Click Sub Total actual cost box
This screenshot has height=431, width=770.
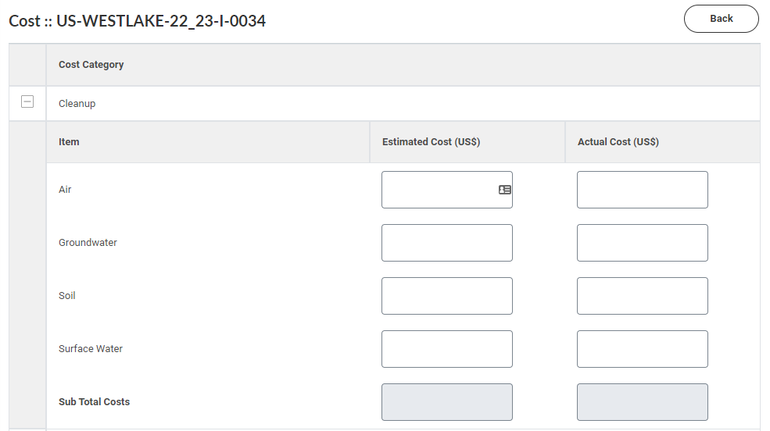pos(643,401)
